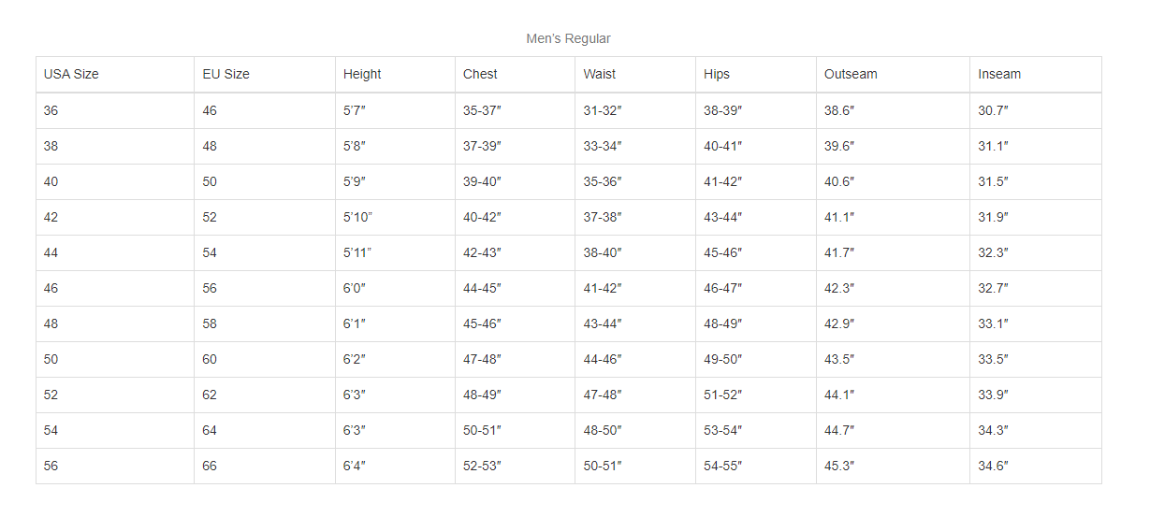
Task: Select the 5'9" height cell
Action: (x=355, y=181)
